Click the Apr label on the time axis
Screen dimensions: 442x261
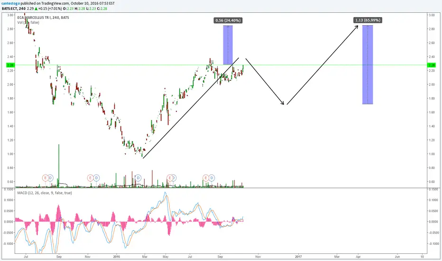click(358, 257)
